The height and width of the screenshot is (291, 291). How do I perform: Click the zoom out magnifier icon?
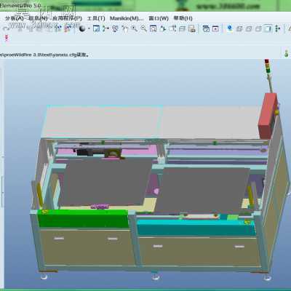coord(144,29)
